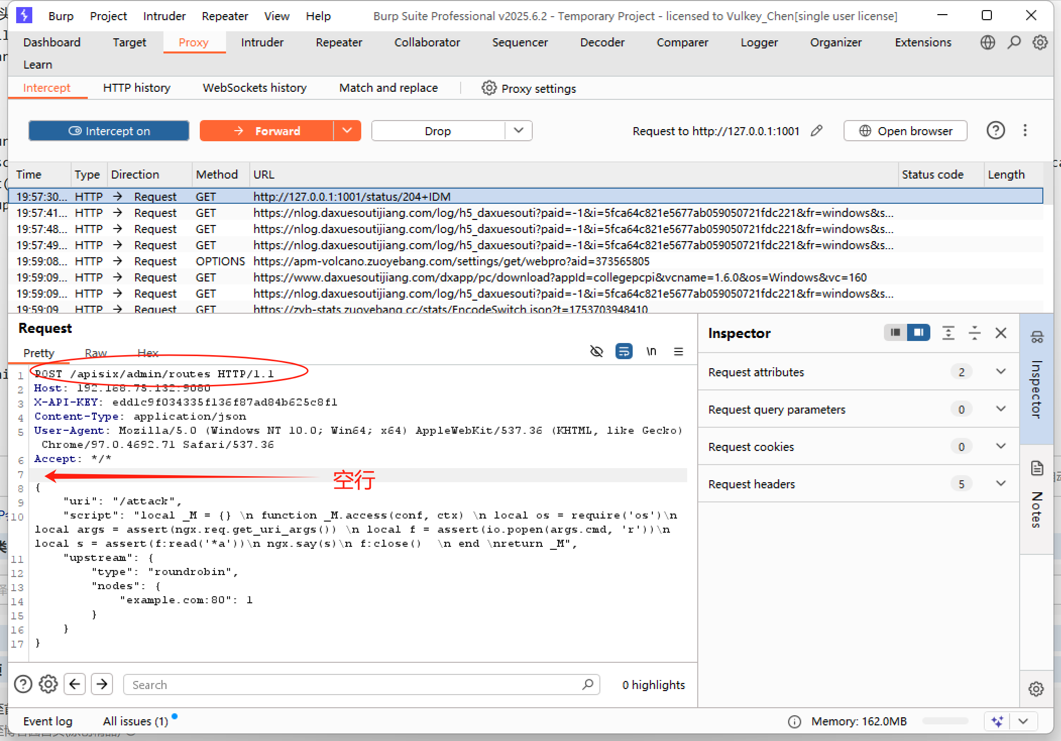Screen dimensions: 1061x741
Task: Open the HTTP history tab
Action: tap(137, 88)
